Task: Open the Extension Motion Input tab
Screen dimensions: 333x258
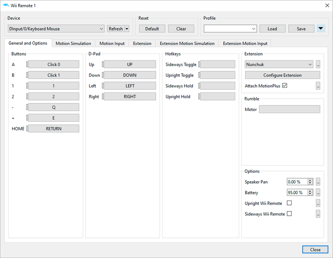Action: click(x=245, y=43)
